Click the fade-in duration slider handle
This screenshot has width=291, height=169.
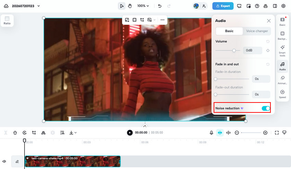(215, 79)
